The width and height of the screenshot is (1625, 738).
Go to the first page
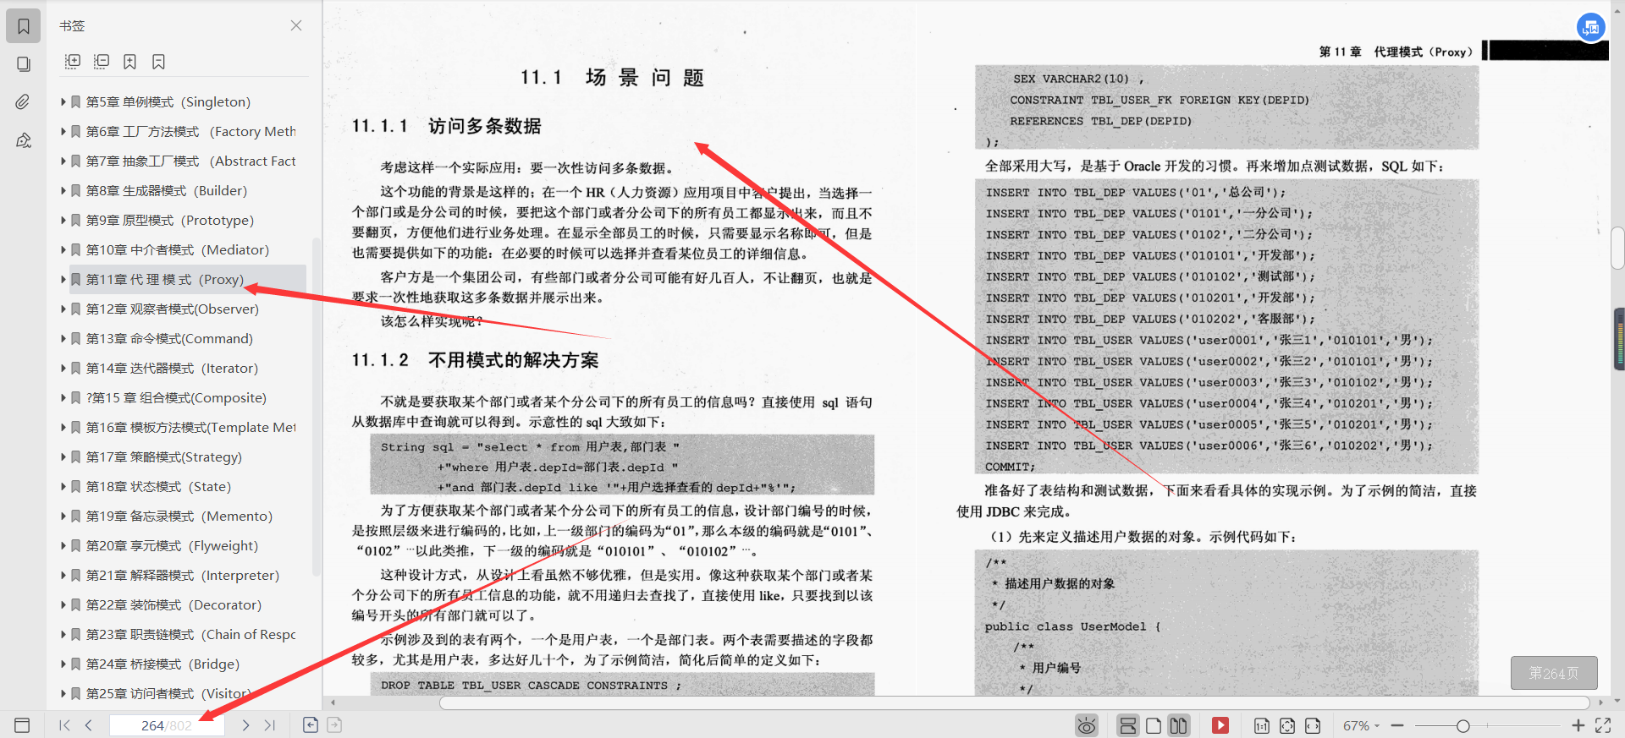pyautogui.click(x=65, y=725)
